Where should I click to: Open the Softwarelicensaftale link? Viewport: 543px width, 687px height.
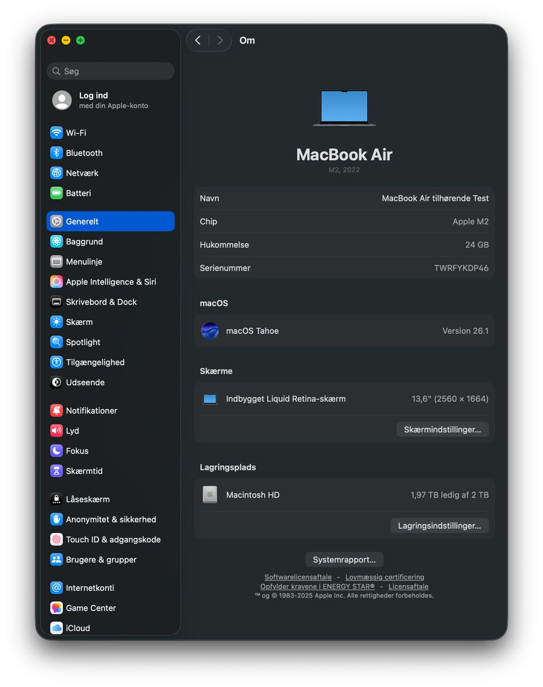point(298,577)
